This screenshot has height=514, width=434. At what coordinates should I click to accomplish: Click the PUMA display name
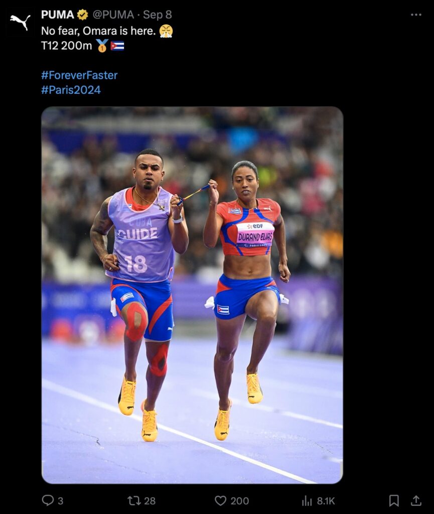(58, 15)
